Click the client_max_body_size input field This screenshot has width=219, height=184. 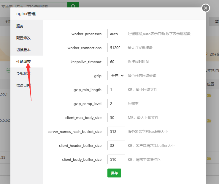(116, 117)
